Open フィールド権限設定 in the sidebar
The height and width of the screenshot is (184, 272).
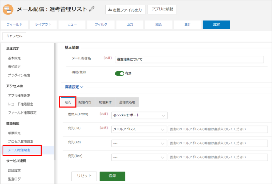[x=22, y=113]
